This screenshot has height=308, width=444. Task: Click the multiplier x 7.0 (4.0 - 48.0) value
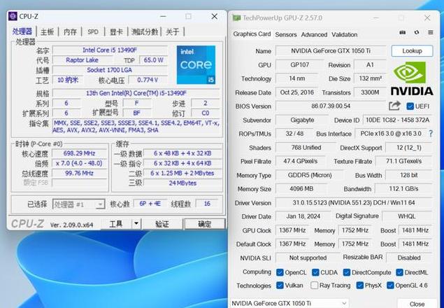point(79,163)
